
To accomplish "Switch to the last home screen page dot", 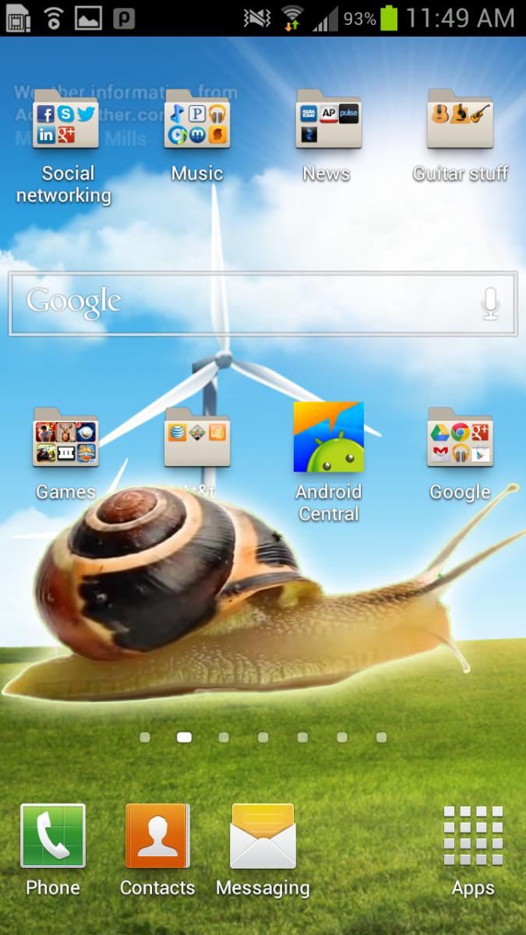I will click(x=381, y=737).
